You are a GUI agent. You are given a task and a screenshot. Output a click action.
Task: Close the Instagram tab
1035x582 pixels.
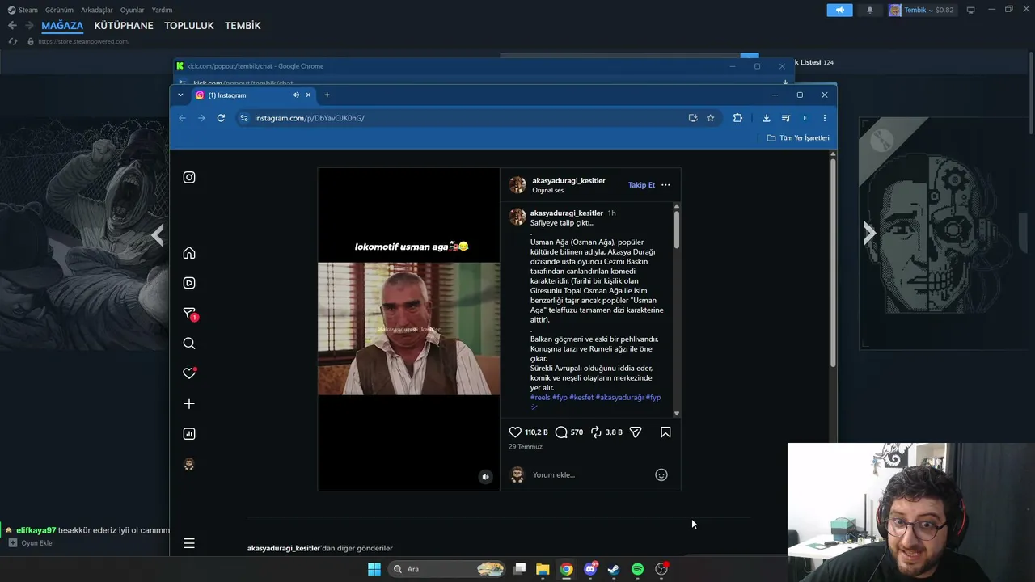pos(308,95)
